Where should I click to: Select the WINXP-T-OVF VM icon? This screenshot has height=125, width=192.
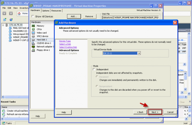10,40
